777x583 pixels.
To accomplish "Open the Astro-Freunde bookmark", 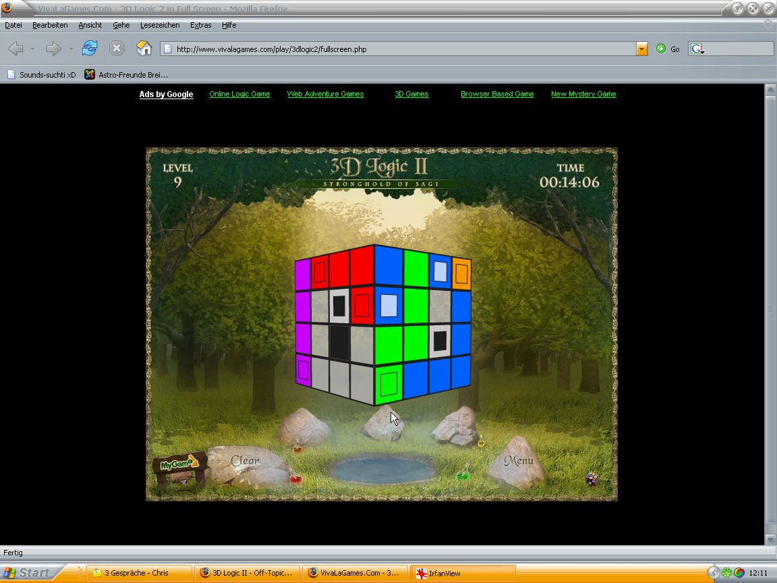I will coord(126,75).
